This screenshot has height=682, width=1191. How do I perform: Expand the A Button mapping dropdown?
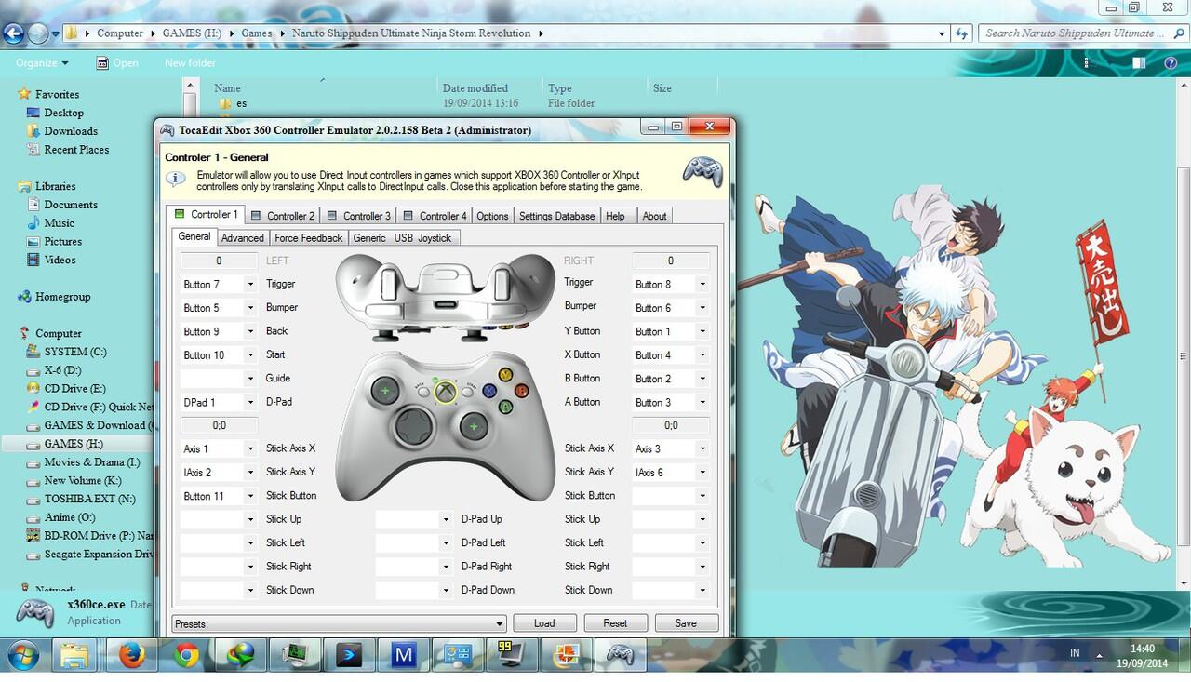pyautogui.click(x=702, y=403)
